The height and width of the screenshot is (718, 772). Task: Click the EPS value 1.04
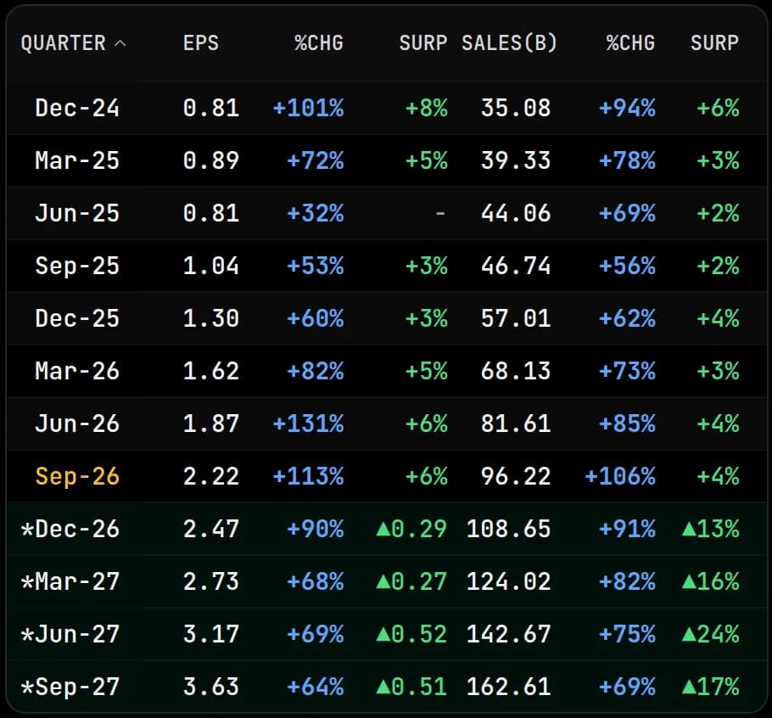(x=210, y=266)
